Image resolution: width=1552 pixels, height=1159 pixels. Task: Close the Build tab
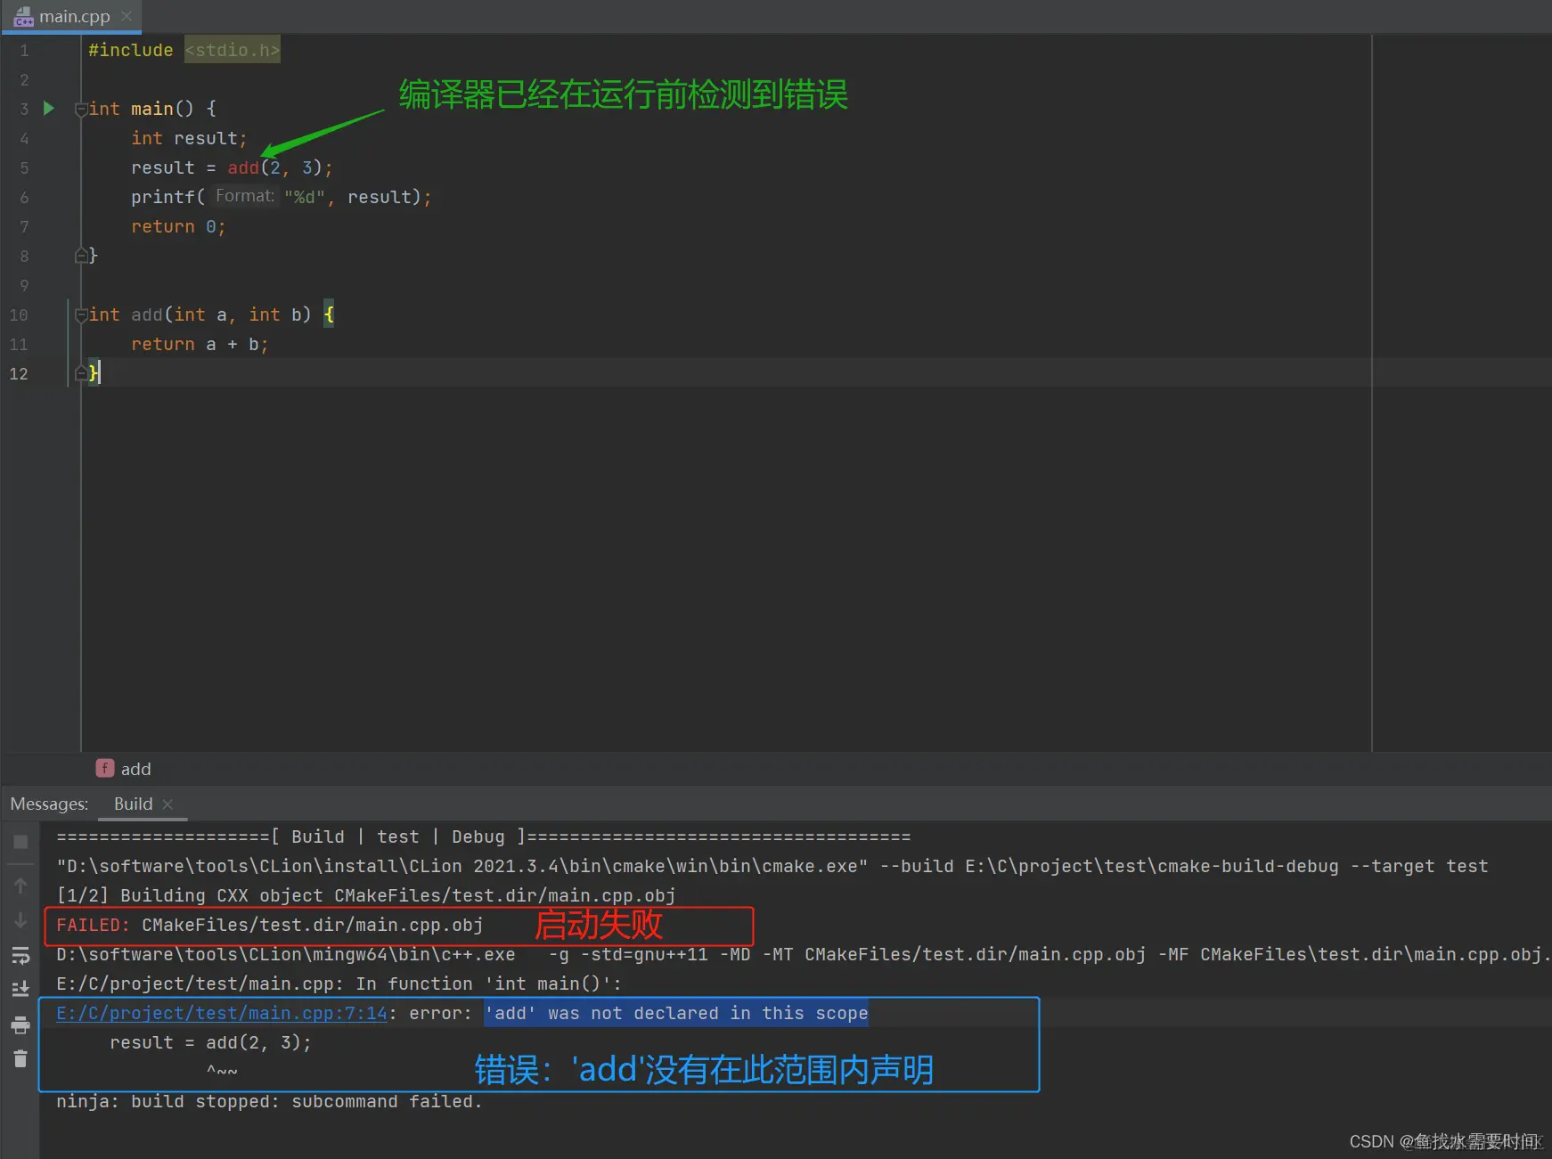click(x=167, y=804)
